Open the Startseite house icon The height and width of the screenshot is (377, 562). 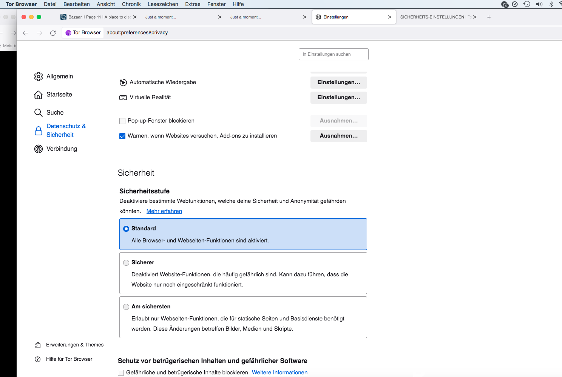pos(39,95)
